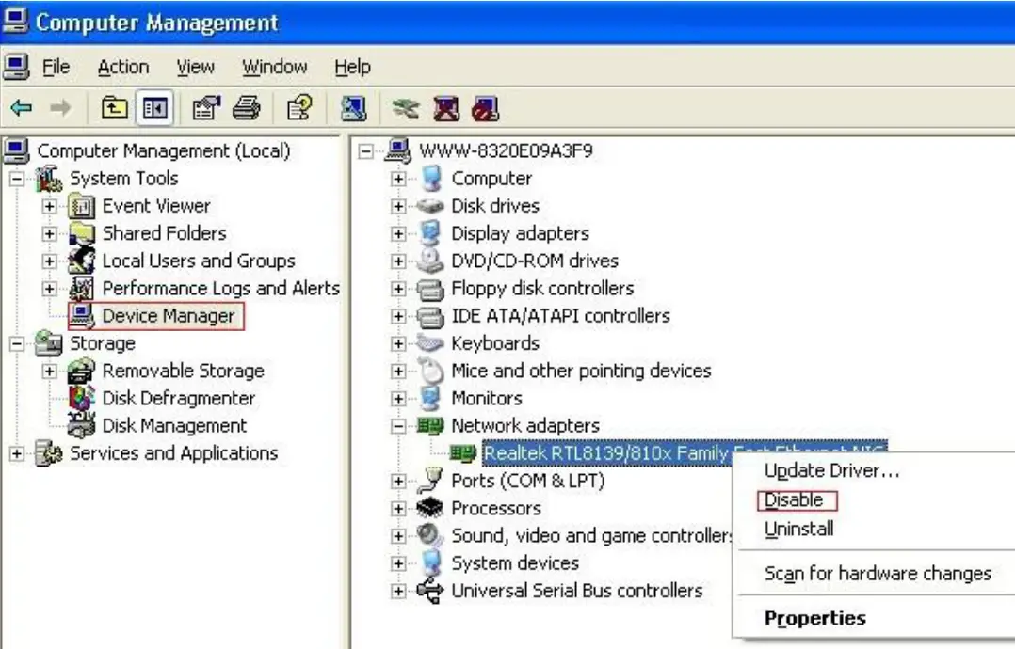Click the Removable Storage icon
Viewport: 1015px width, 649px height.
[82, 371]
